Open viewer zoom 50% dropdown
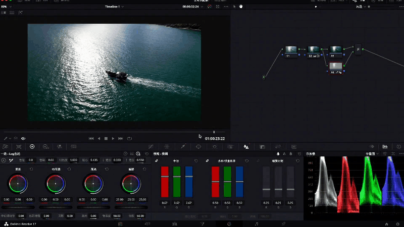The height and width of the screenshot is (227, 404). point(7,7)
